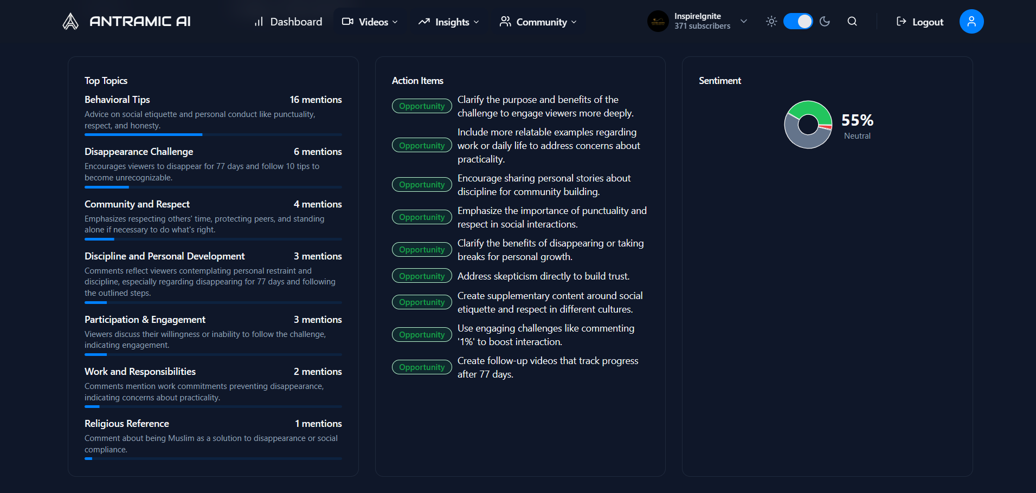Screen dimensions: 1036x493
Task: Select the Disappearance Challenge topic
Action: tap(139, 152)
